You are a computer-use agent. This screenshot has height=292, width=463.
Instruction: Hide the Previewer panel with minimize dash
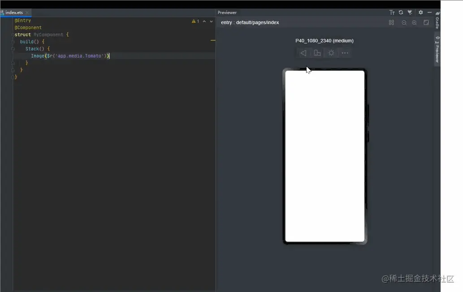coord(430,13)
